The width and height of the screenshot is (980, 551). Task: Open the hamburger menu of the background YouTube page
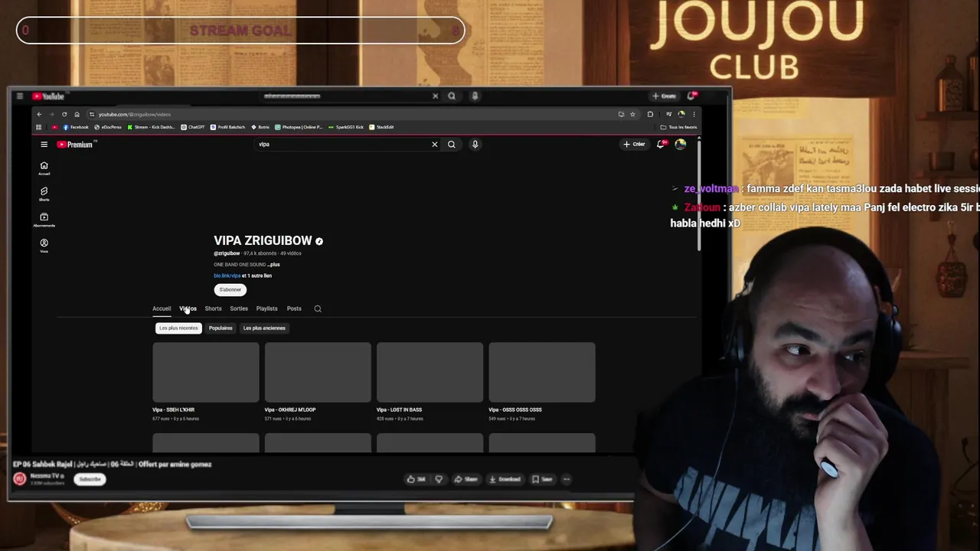[x=19, y=96]
